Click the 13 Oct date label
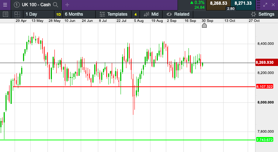 tap(230, 21)
